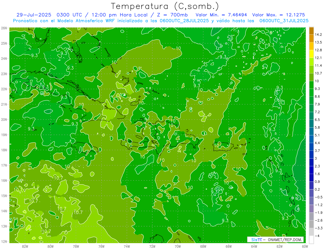Click the 20N latitude axis label
324x250 pixels.
(4, 119)
